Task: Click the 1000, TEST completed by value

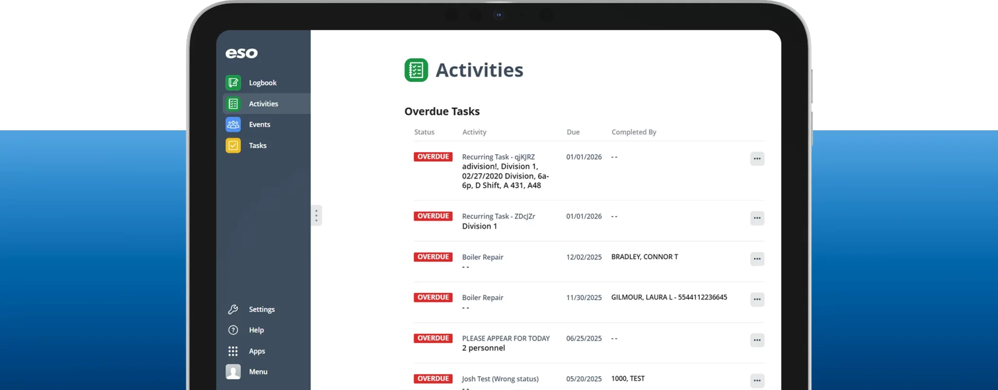Action: click(628, 379)
